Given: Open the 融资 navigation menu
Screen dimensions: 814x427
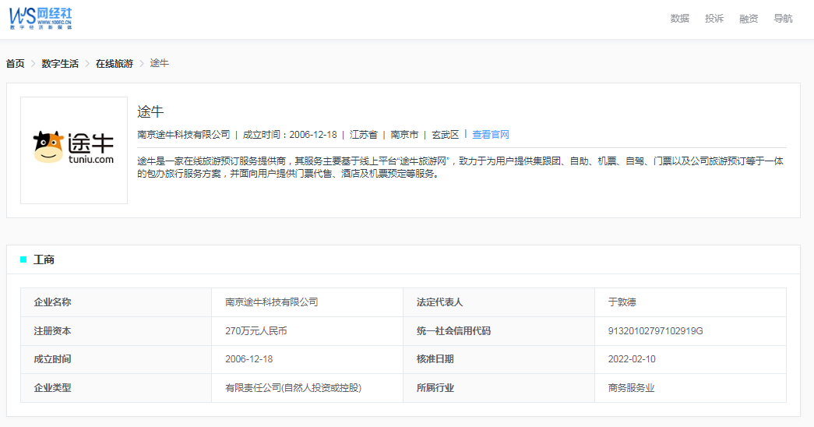Looking at the screenshot, I should [x=748, y=19].
